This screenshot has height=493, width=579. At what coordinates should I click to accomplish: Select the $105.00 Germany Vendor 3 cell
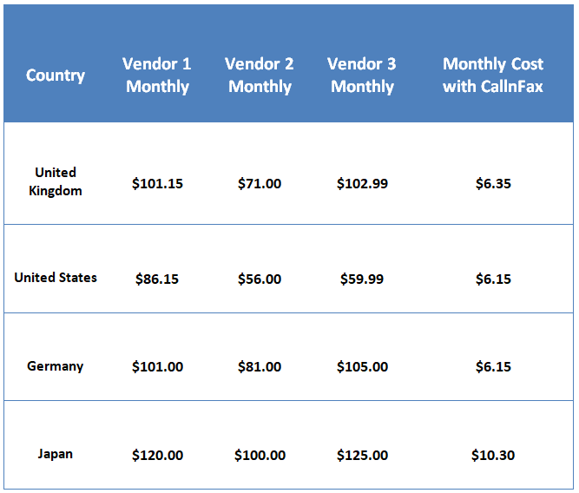(x=362, y=366)
